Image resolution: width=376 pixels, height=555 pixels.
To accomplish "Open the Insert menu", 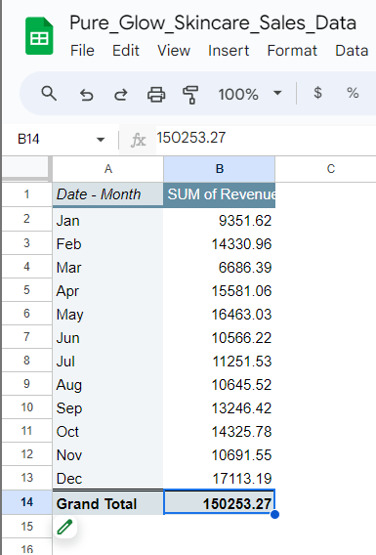I will point(229,51).
